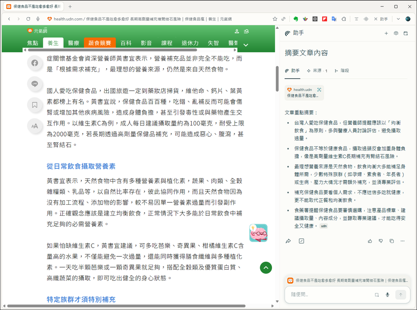
Task: Click the udn citation badge in the summary
Action: pos(324,226)
